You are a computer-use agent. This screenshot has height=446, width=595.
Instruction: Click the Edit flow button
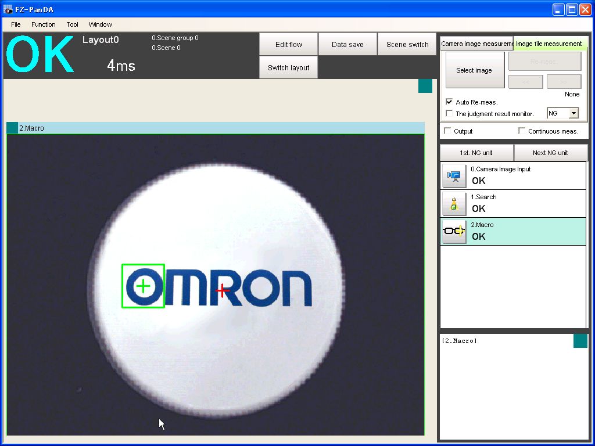(x=288, y=44)
